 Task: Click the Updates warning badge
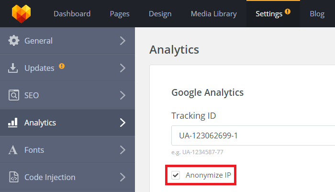point(62,66)
